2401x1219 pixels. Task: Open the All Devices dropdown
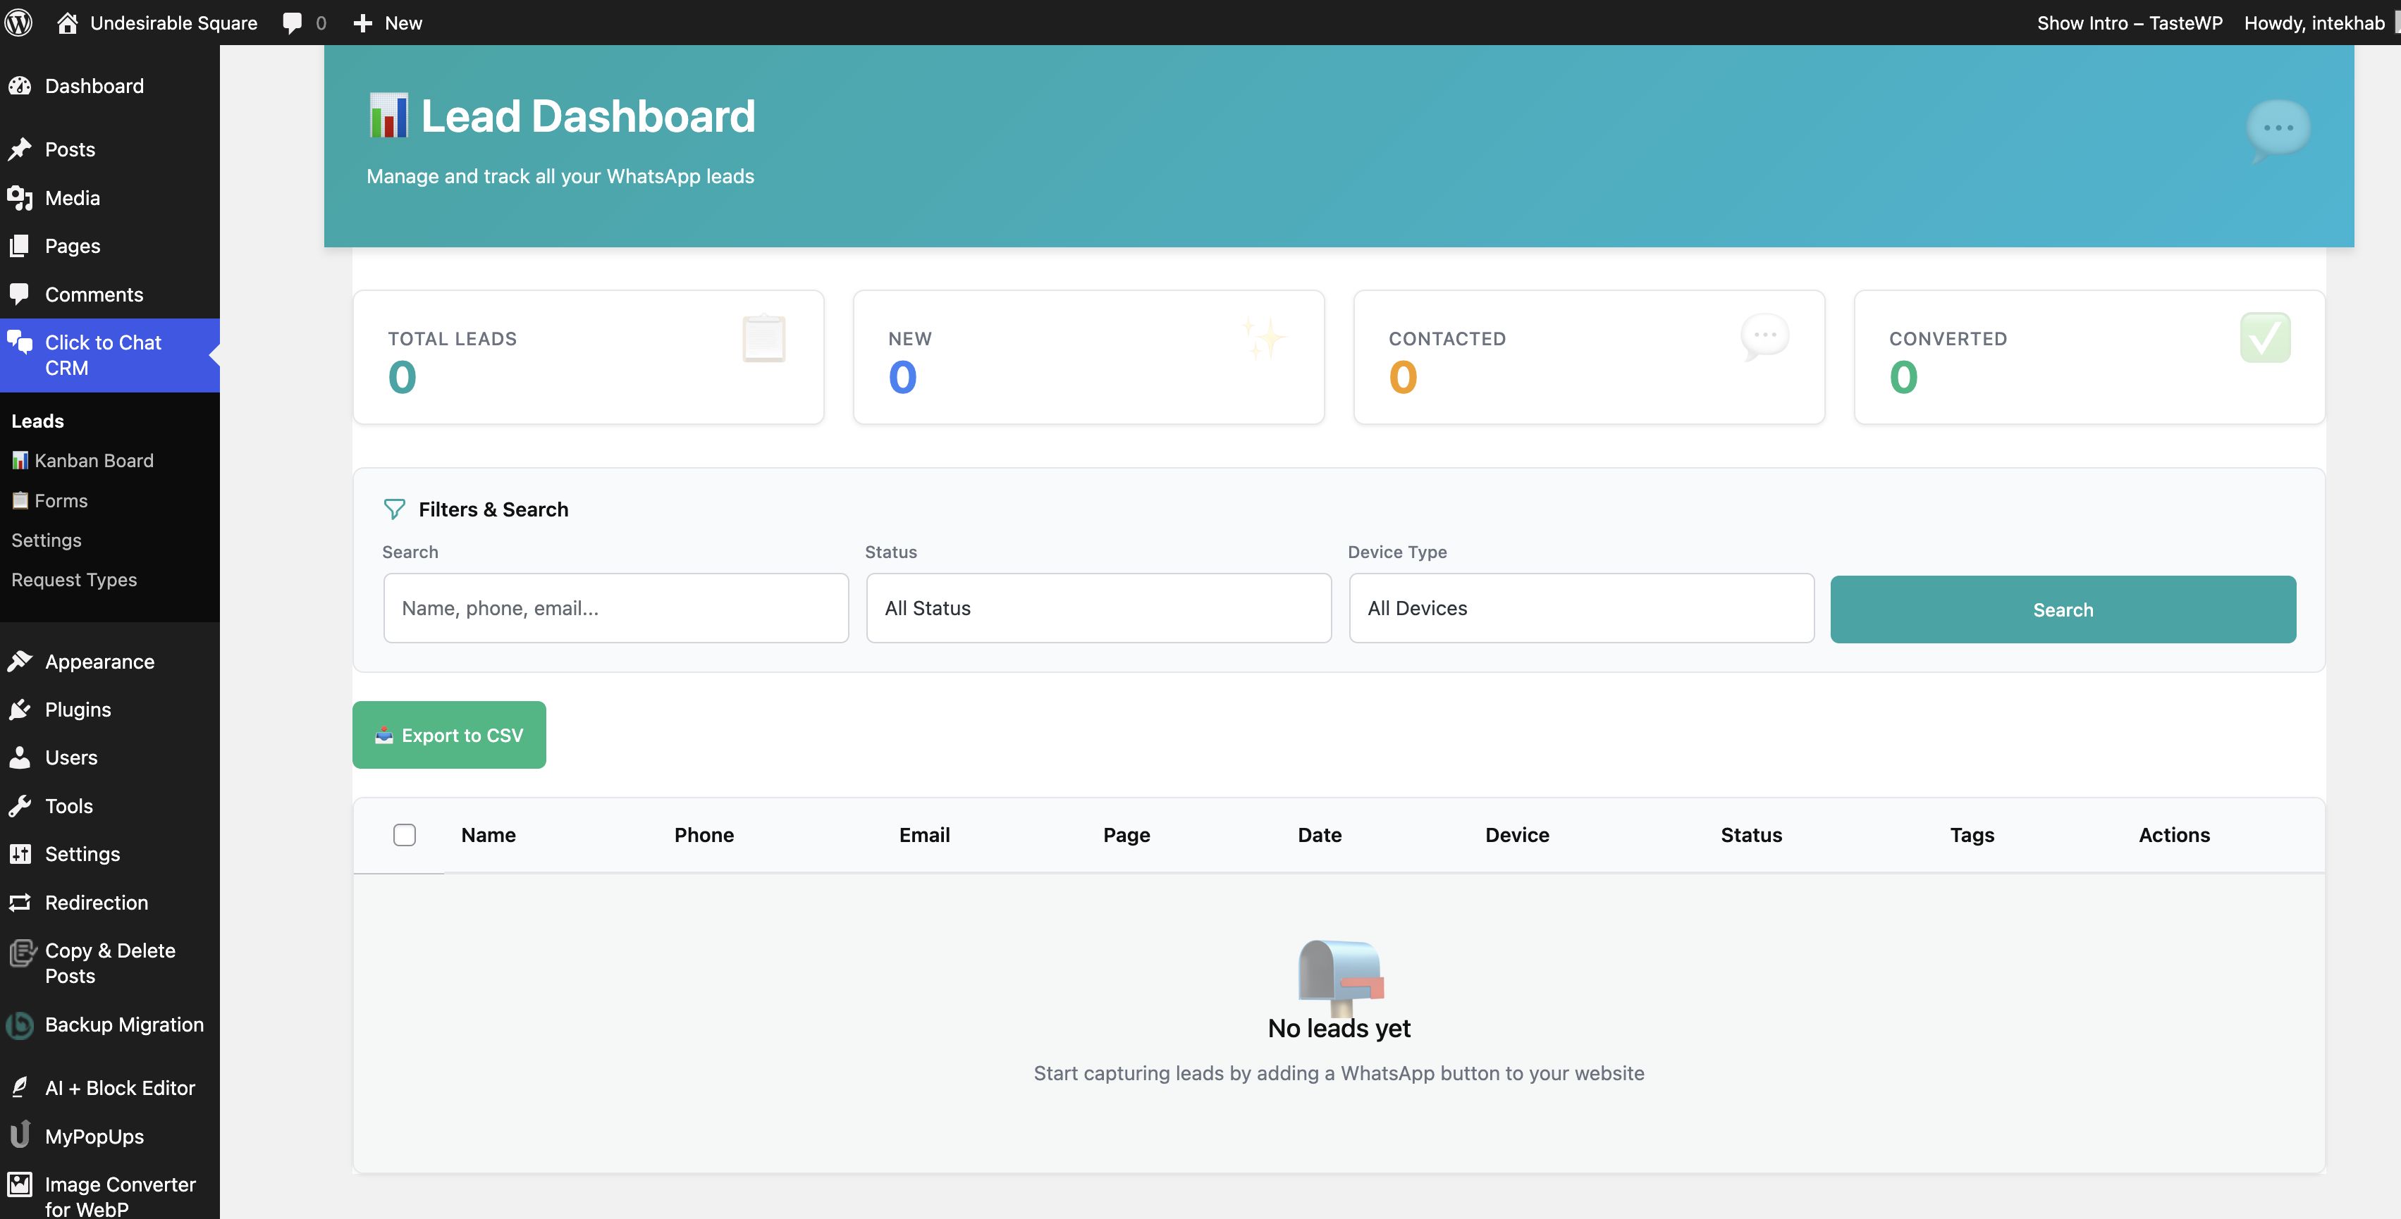pos(1580,609)
